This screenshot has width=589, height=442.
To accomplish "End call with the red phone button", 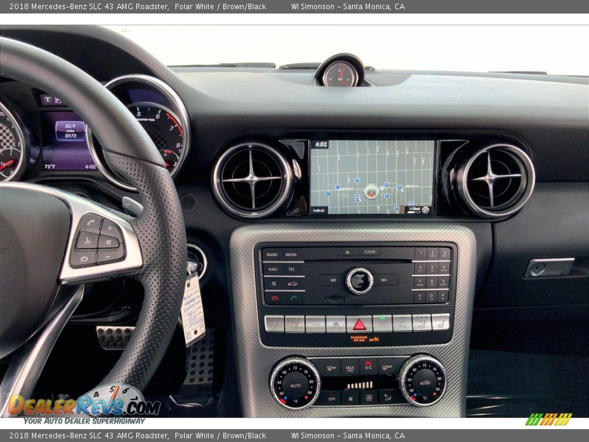I will pos(275,298).
